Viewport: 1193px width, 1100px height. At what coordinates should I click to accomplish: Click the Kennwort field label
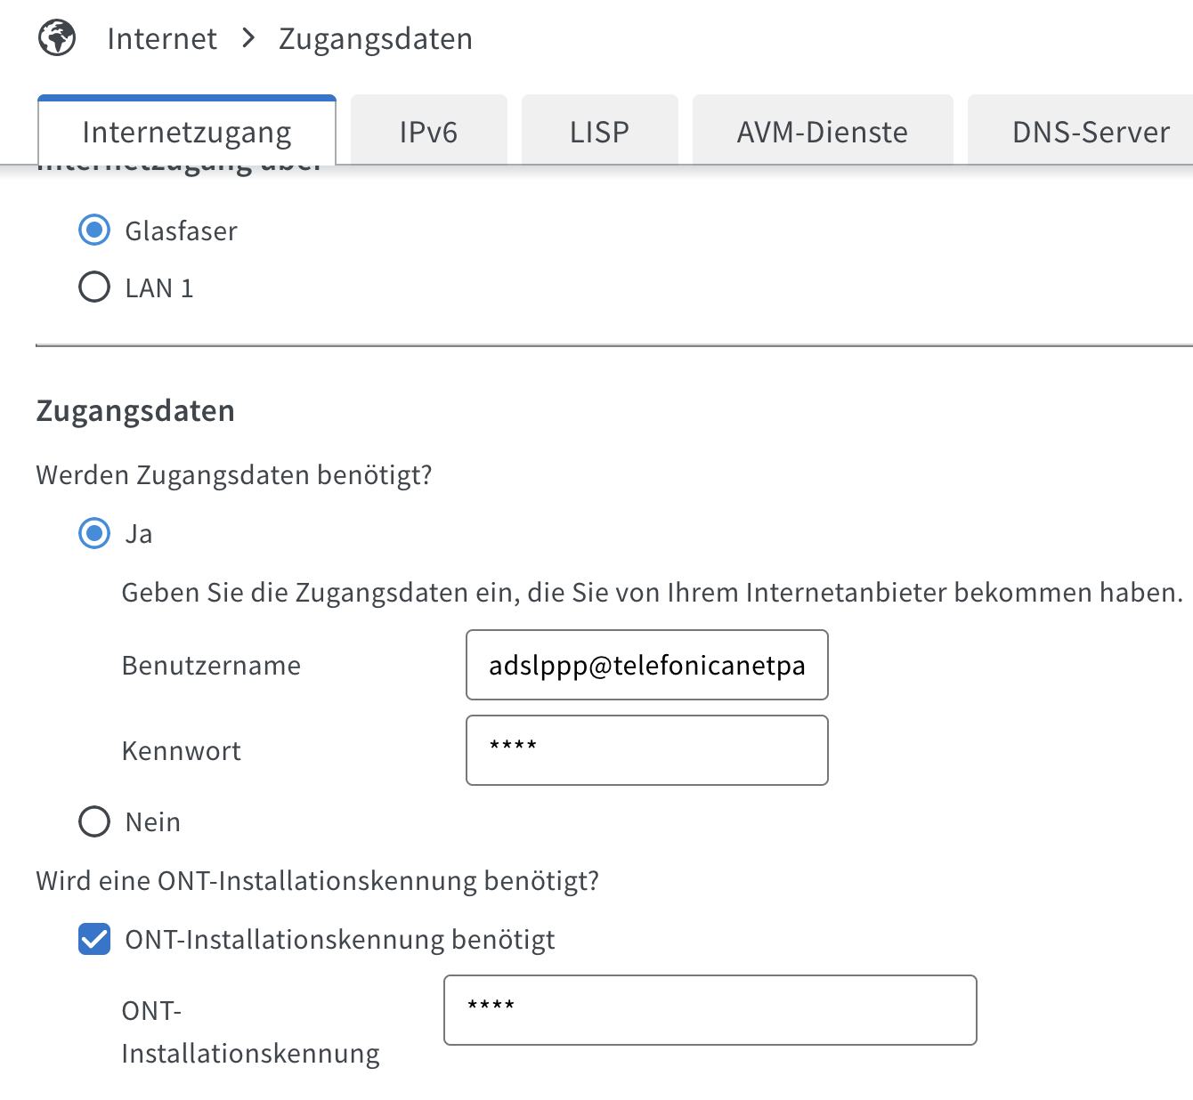point(181,751)
